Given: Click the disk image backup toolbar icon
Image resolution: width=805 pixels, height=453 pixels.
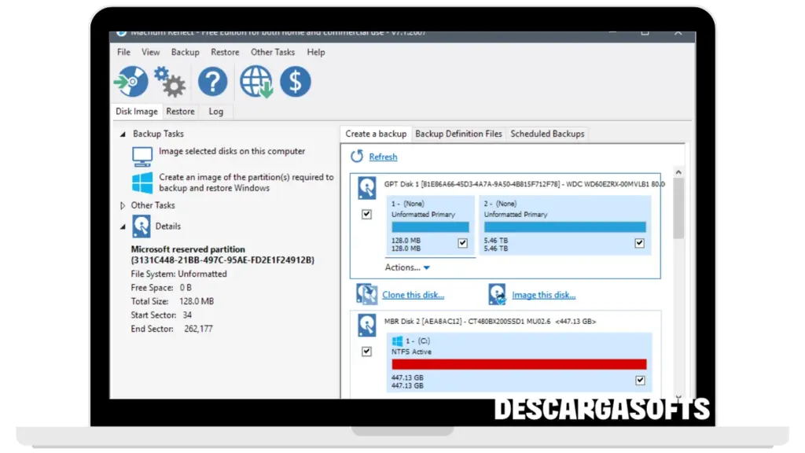Looking at the screenshot, I should (130, 82).
